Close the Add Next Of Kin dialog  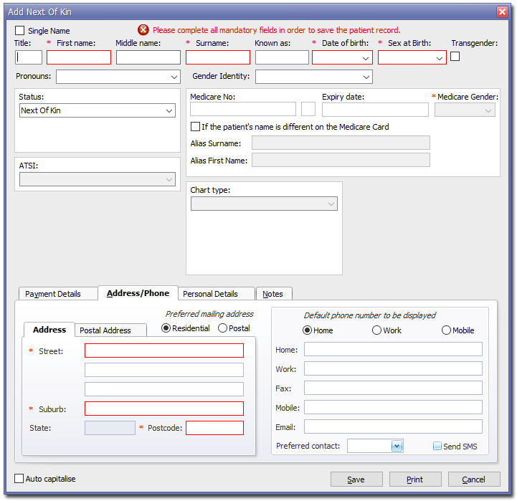pos(502,12)
